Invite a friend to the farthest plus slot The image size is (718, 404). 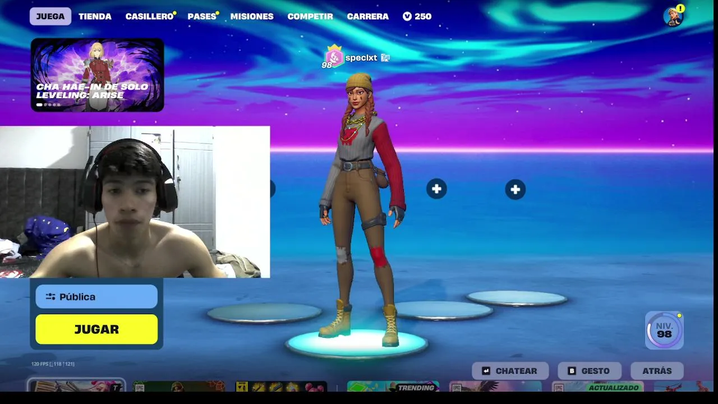pyautogui.click(x=515, y=189)
